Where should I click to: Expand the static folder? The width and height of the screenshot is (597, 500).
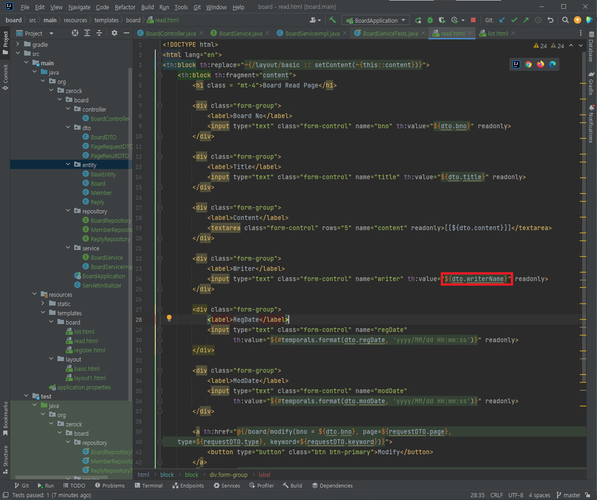[43, 303]
